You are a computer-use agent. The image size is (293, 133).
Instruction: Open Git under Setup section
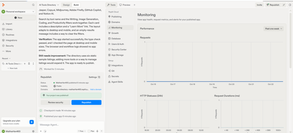(x=120, y=71)
